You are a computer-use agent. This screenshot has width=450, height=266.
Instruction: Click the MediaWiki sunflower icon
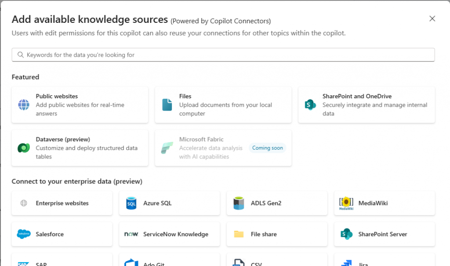tap(346, 203)
